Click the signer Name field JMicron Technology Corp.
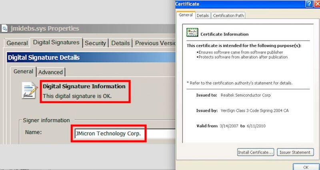Screen dimensions: 320x170 [125, 134]
